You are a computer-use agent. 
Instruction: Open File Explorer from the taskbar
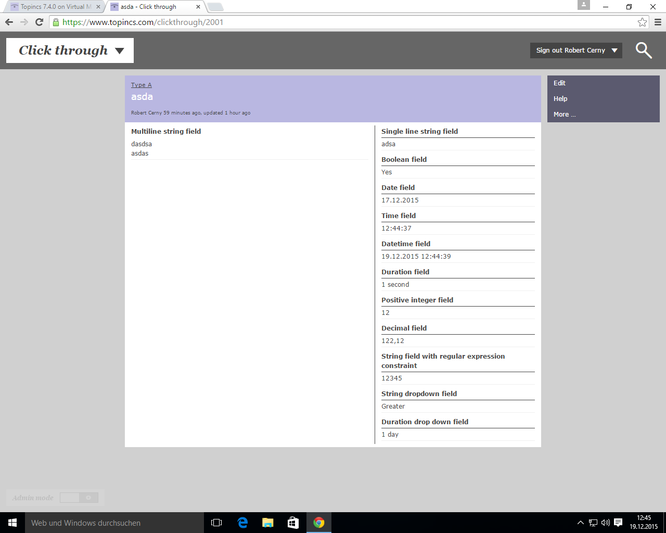(268, 523)
